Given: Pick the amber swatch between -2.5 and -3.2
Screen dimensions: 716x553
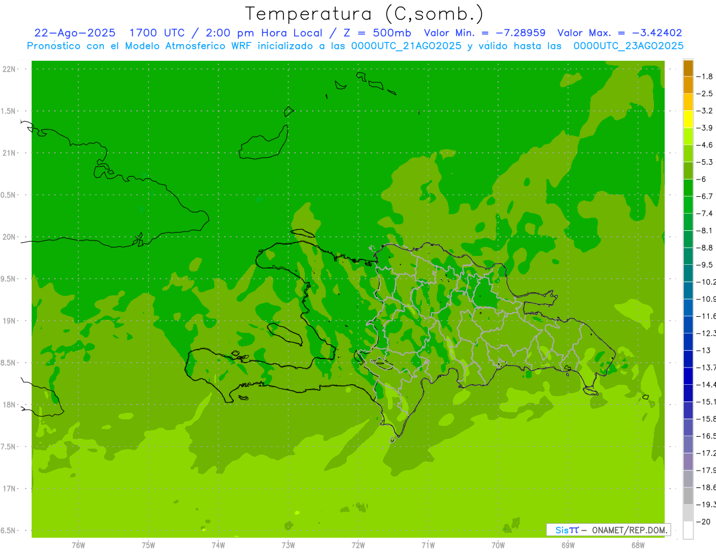Looking at the screenshot, I should (x=688, y=102).
